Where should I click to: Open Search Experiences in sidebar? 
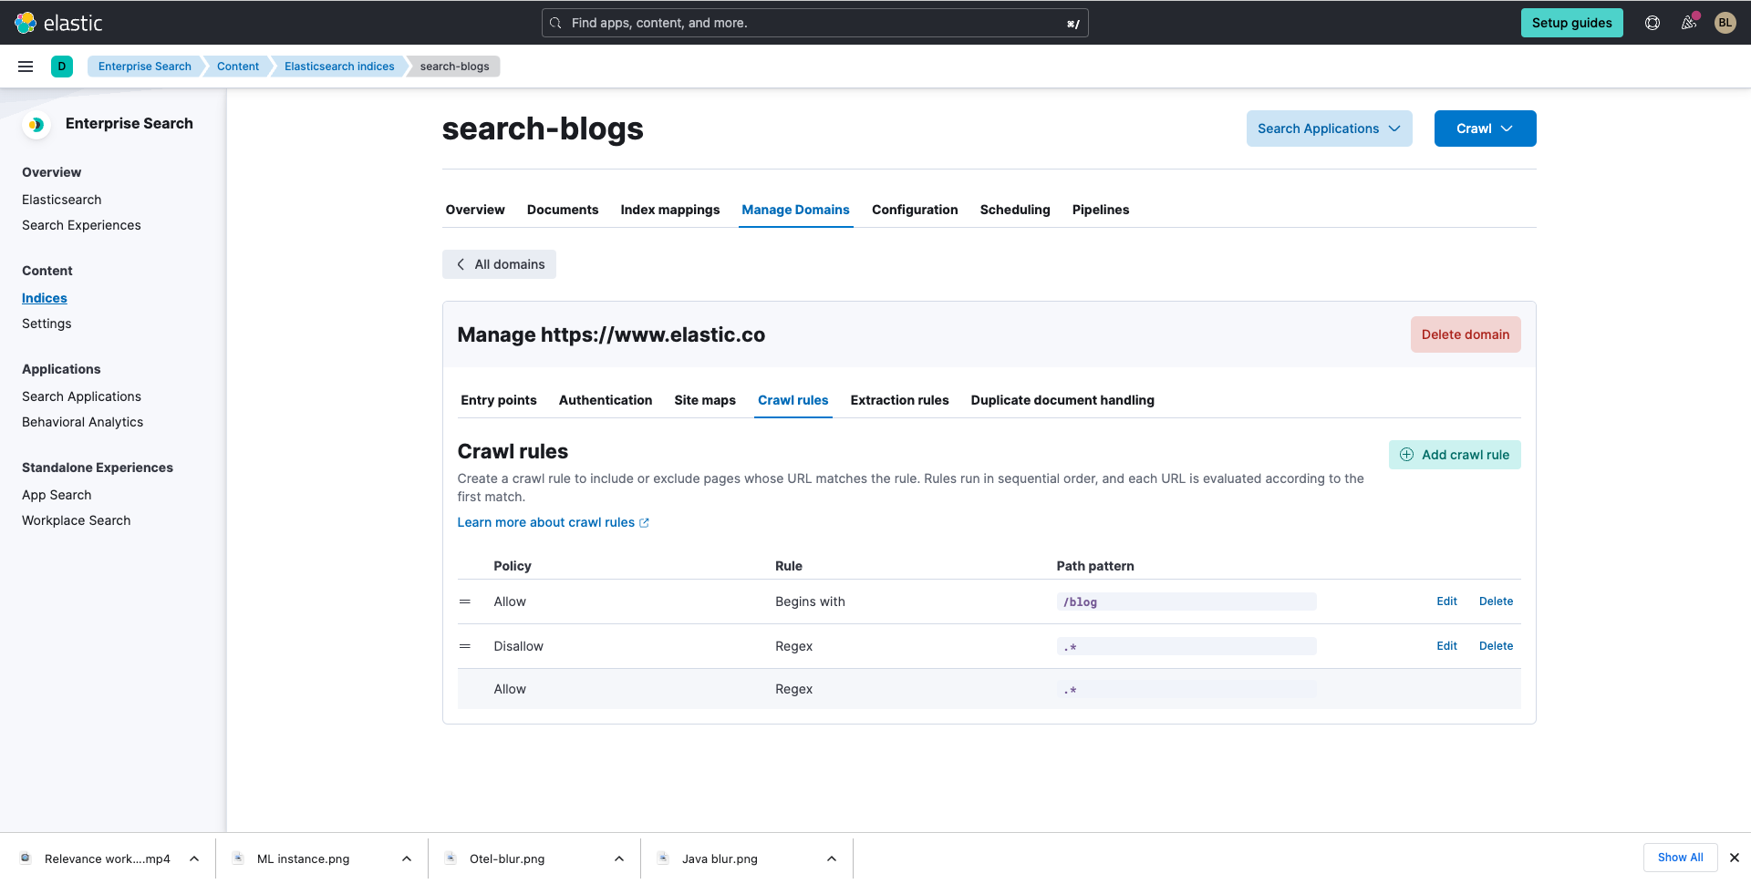click(81, 225)
